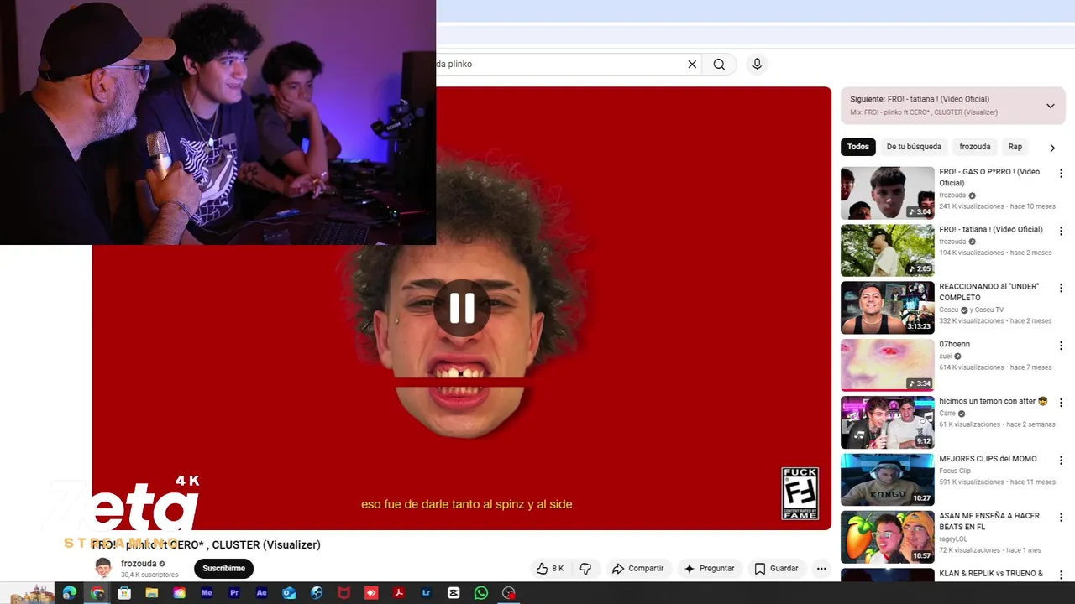Click the video title text
Viewport: 1075px width, 604px height.
click(206, 544)
